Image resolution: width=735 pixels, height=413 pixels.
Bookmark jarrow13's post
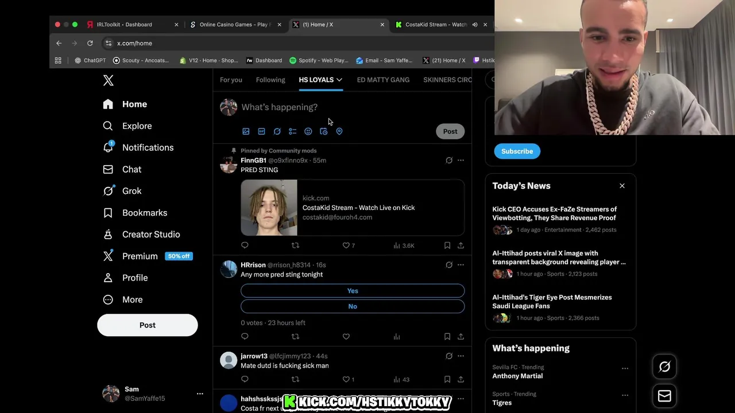[x=447, y=379]
